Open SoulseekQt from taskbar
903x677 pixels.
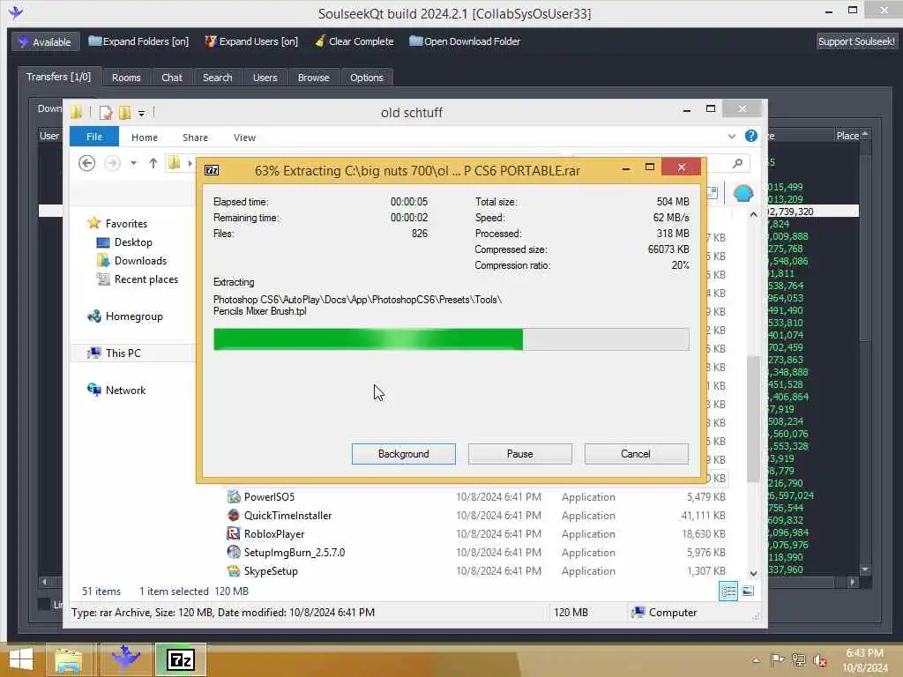point(125,659)
